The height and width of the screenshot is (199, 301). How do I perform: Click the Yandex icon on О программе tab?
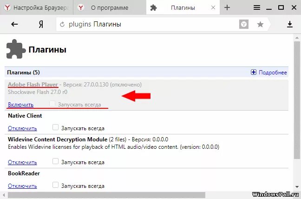coord(81,8)
